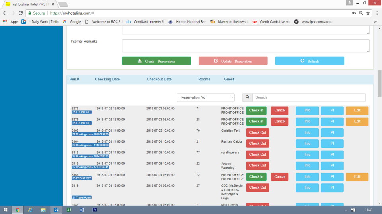
Task: Check in reservation 3278 room 71
Action: [256, 111]
